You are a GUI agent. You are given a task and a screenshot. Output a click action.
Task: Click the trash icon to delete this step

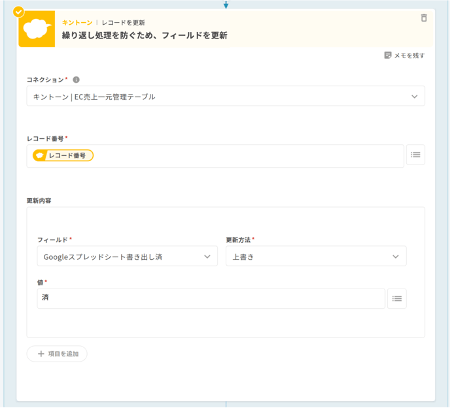[424, 18]
